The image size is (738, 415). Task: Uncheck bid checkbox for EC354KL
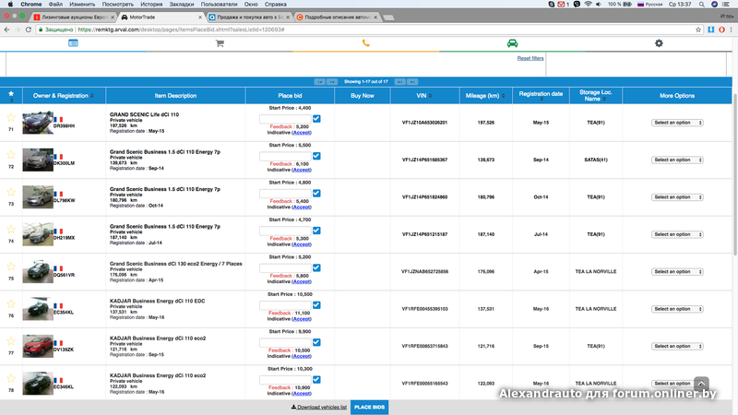(316, 305)
